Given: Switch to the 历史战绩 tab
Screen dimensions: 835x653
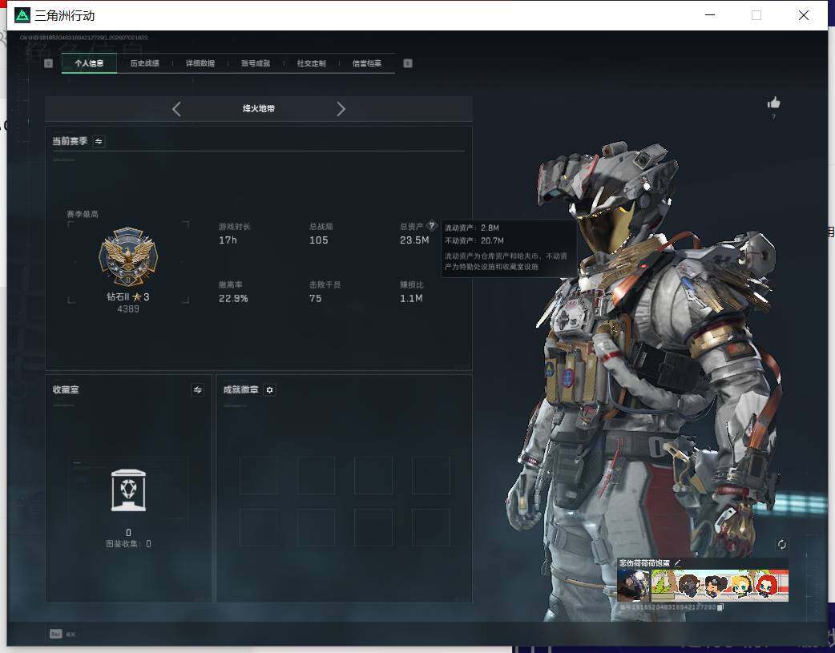Looking at the screenshot, I should (145, 63).
